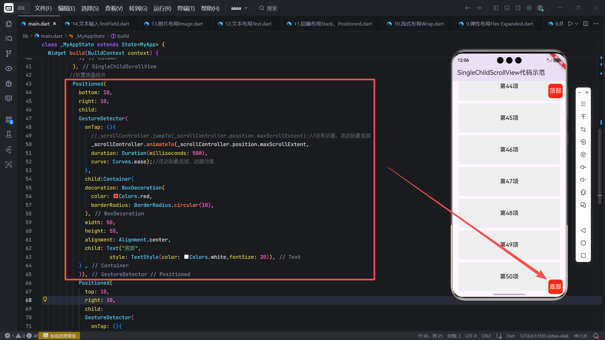
Task: Tap the red 底部 button in emulator
Action: [555, 286]
